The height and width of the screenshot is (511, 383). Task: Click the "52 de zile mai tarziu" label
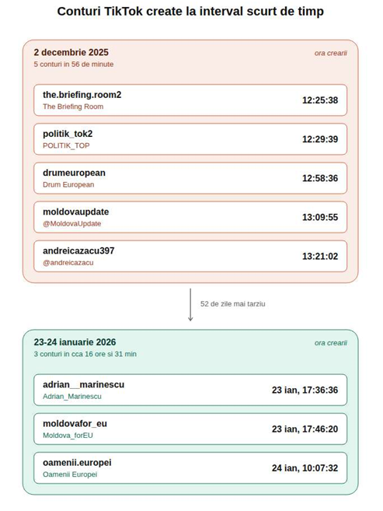click(232, 304)
